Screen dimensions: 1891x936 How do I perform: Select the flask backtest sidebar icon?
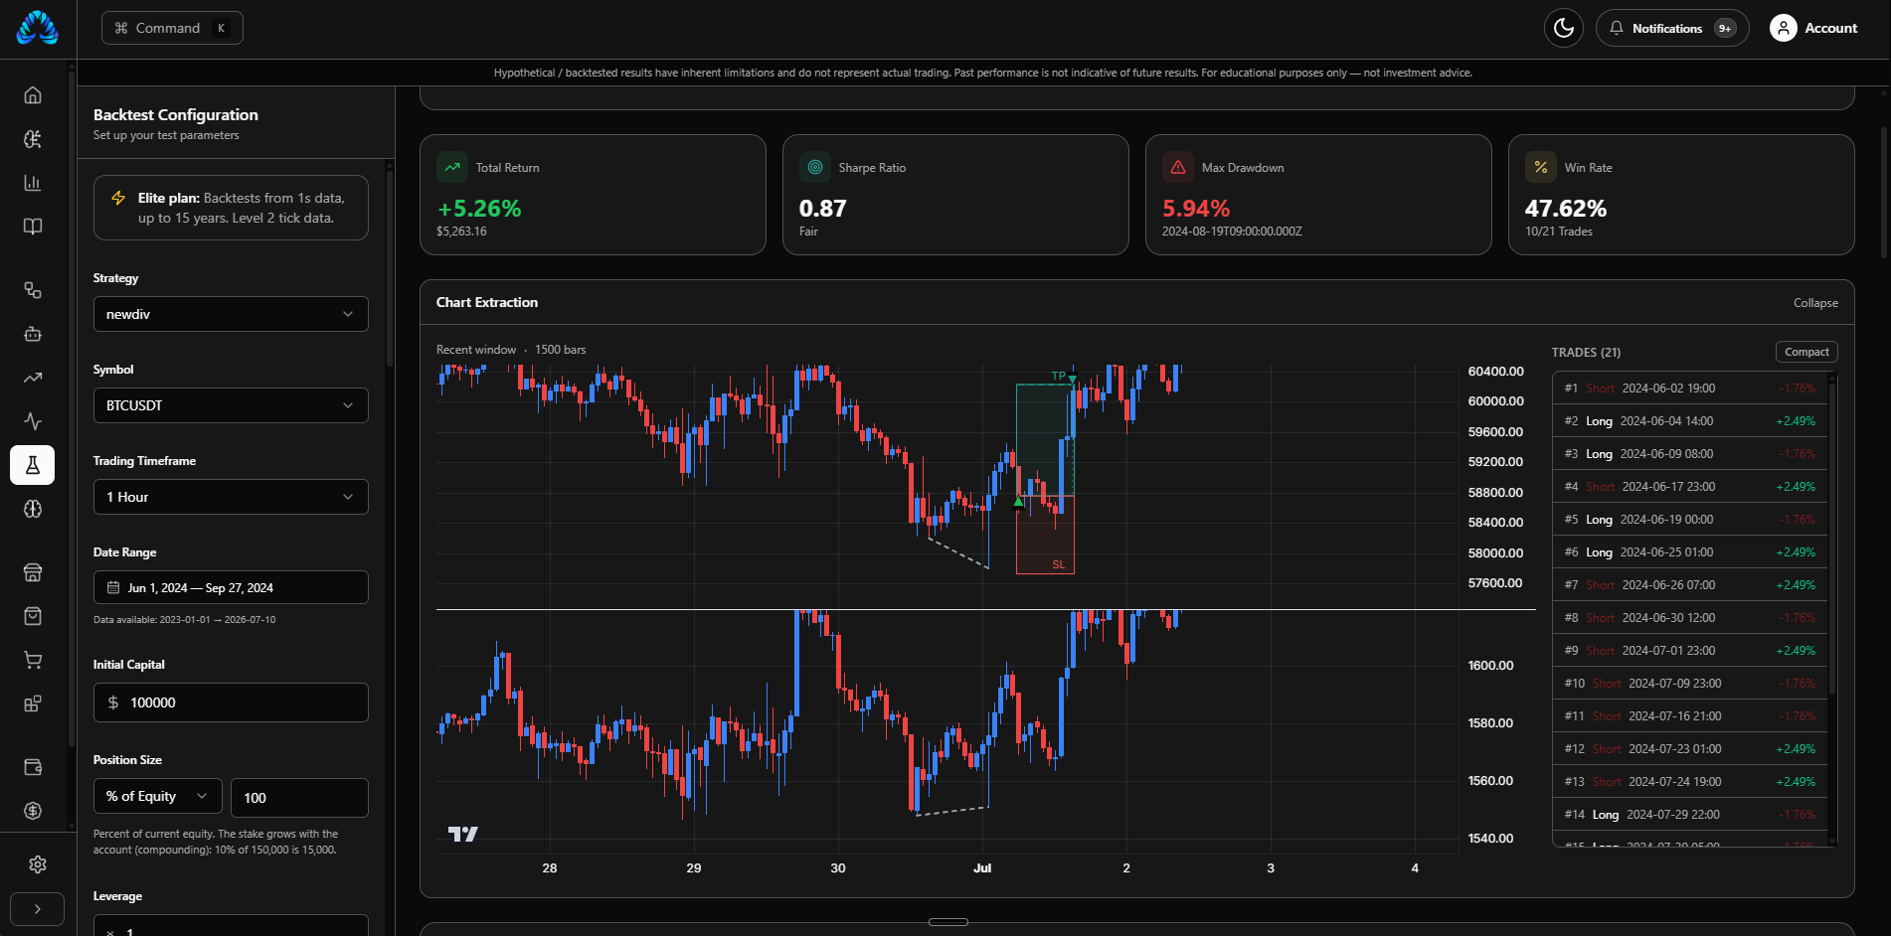pos(33,465)
